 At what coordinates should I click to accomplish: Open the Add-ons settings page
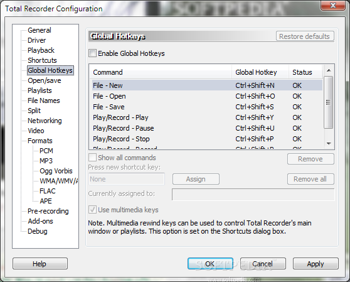click(40, 221)
